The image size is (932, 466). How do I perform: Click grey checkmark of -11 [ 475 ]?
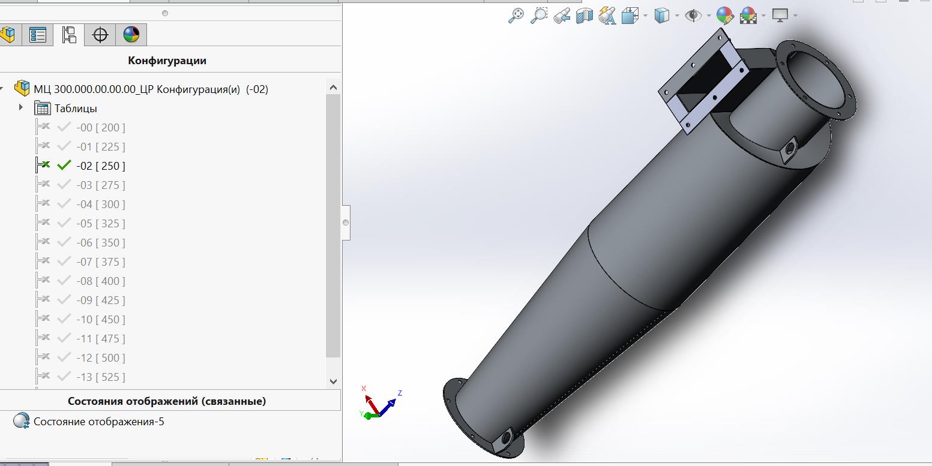tap(64, 338)
